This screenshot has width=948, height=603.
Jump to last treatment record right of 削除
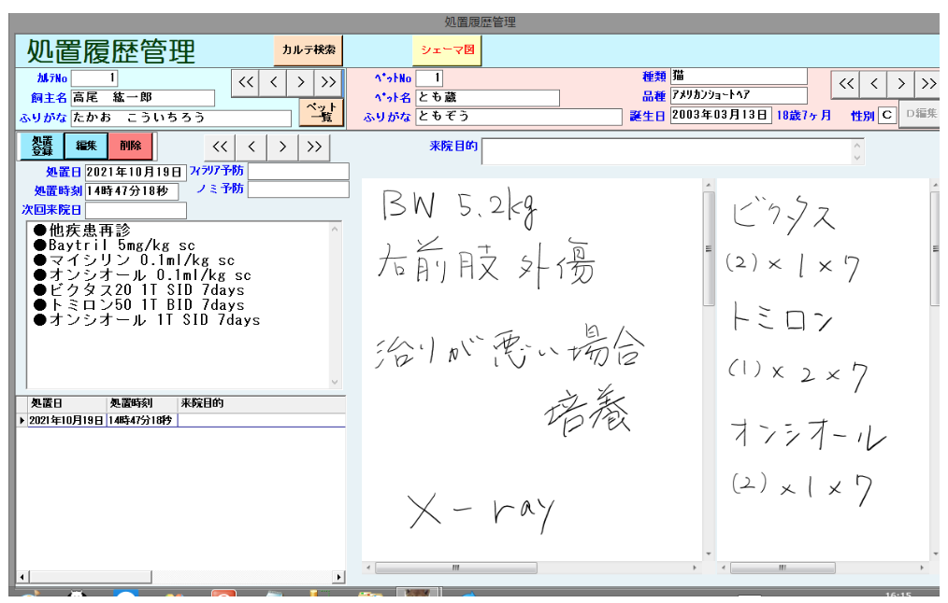(x=313, y=147)
